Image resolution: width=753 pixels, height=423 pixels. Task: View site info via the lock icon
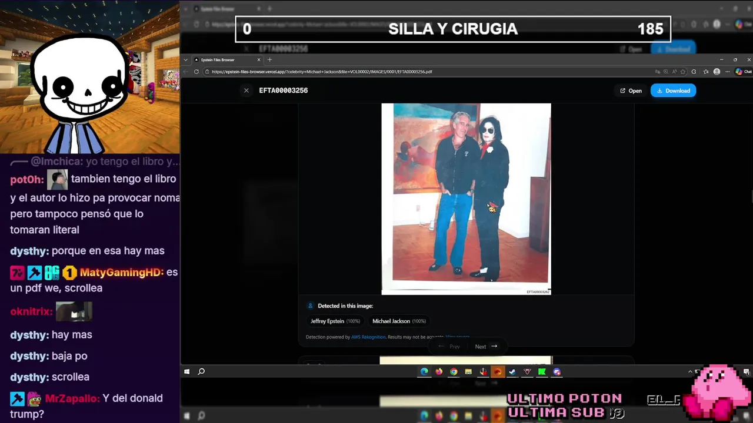pyautogui.click(x=206, y=72)
